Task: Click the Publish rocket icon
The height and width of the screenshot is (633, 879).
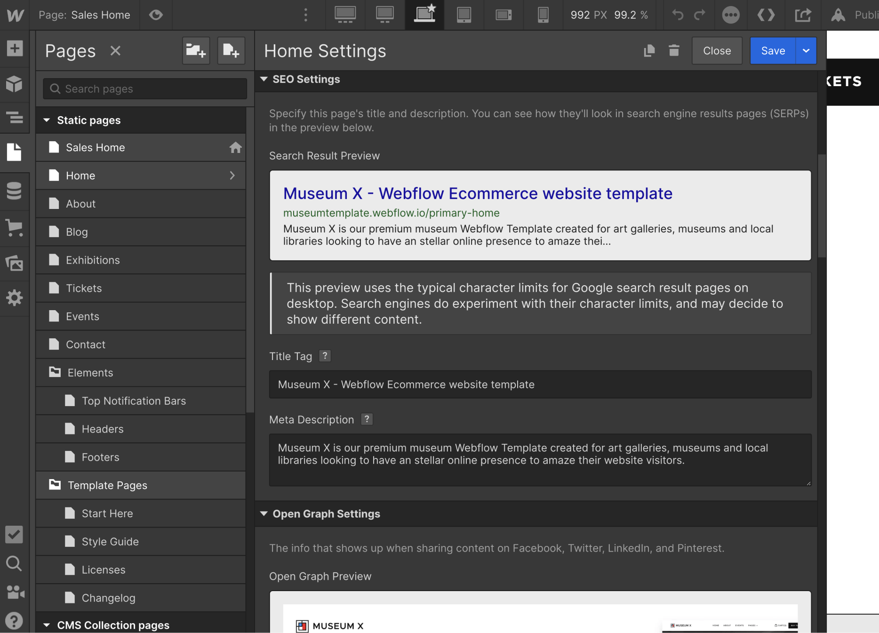Action: (x=838, y=15)
